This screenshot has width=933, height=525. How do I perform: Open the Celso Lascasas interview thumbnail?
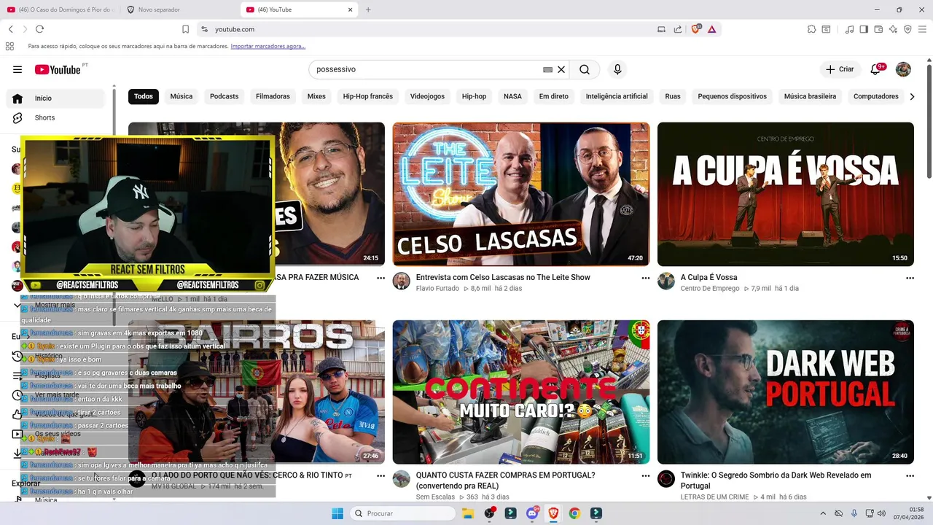click(x=520, y=194)
